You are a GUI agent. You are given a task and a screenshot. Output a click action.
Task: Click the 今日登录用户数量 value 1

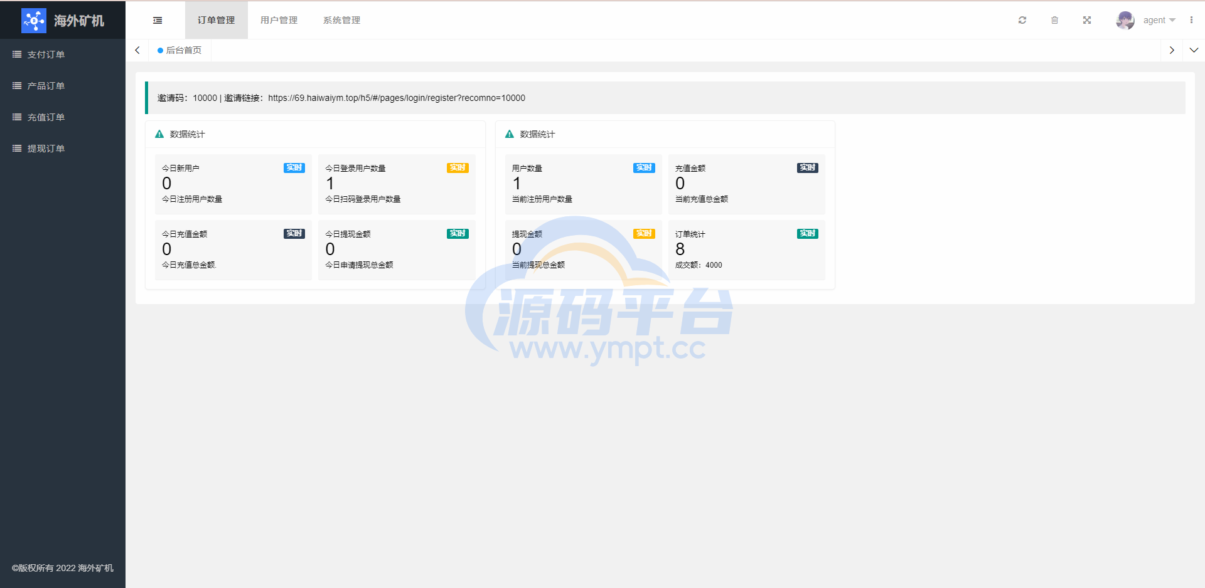(330, 184)
